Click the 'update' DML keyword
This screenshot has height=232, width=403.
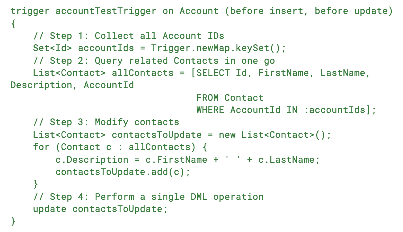pos(50,209)
